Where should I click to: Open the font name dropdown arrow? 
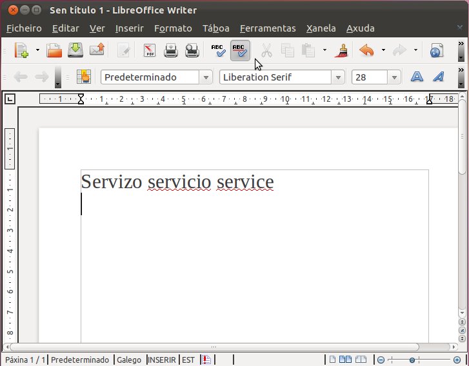click(x=338, y=77)
